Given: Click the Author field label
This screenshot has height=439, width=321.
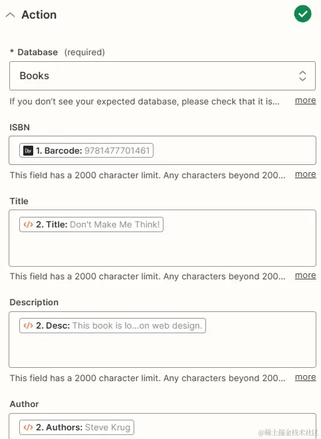Looking at the screenshot, I should coord(24,404).
